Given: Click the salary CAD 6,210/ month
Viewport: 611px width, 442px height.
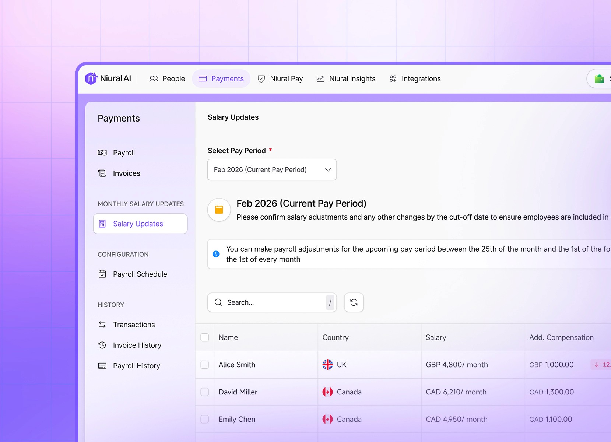Looking at the screenshot, I should click(456, 392).
